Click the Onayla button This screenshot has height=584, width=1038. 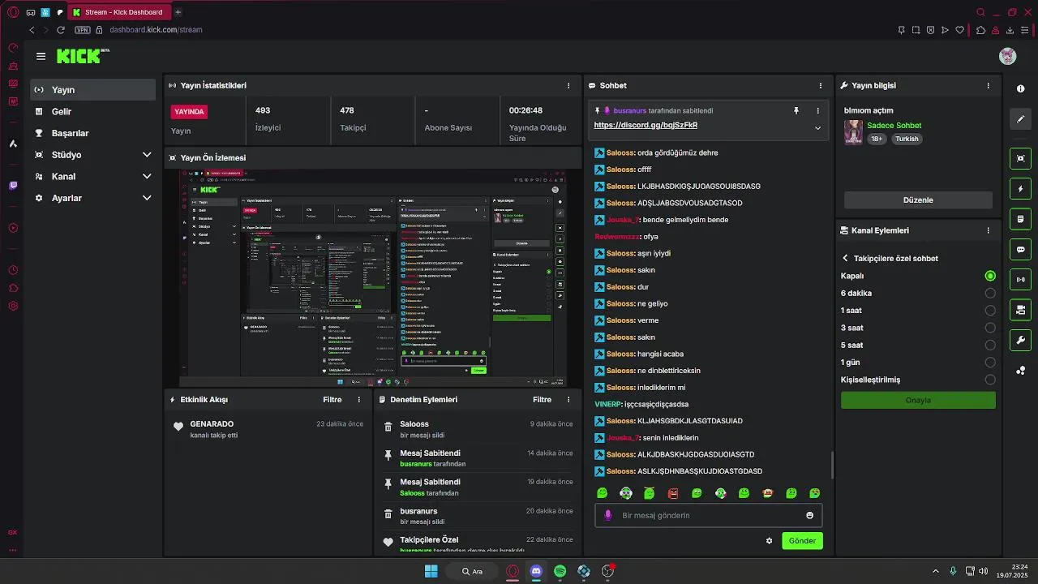click(x=918, y=400)
